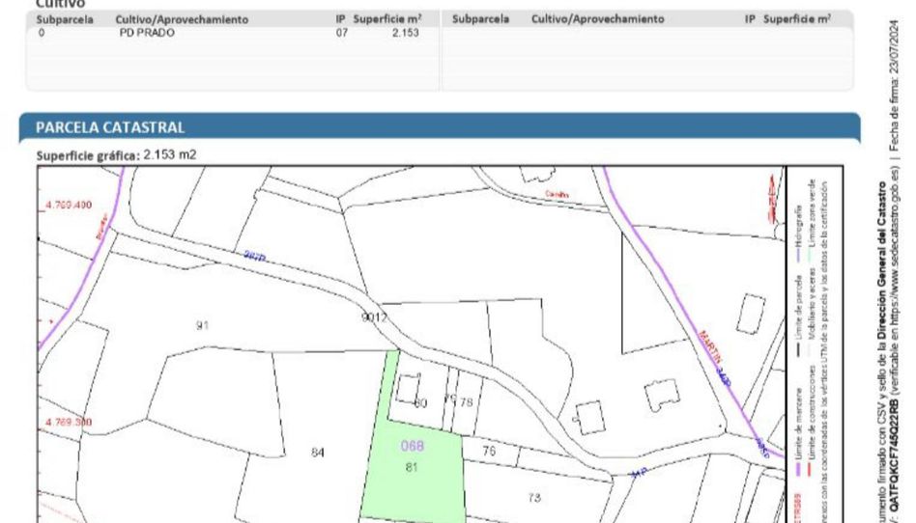Click the 4.769.400 coordinate label
916x523 pixels.
(x=69, y=205)
